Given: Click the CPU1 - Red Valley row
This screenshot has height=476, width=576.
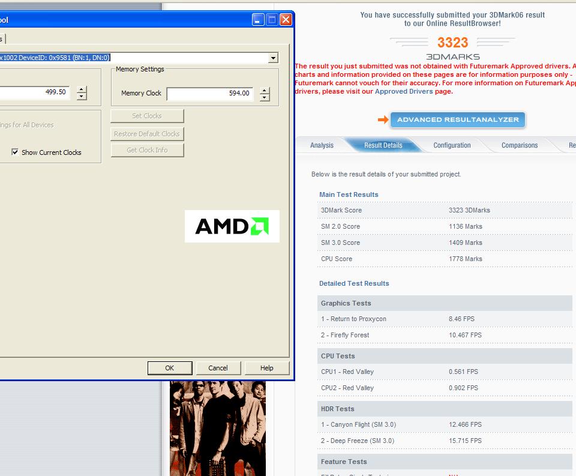Looking at the screenshot, I should [x=445, y=372].
